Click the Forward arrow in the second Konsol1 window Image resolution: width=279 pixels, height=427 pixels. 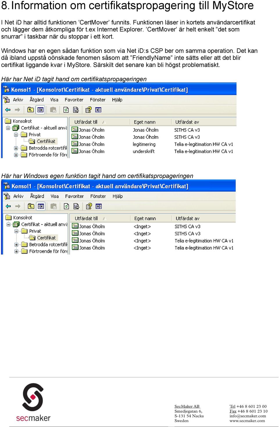(x=18, y=206)
